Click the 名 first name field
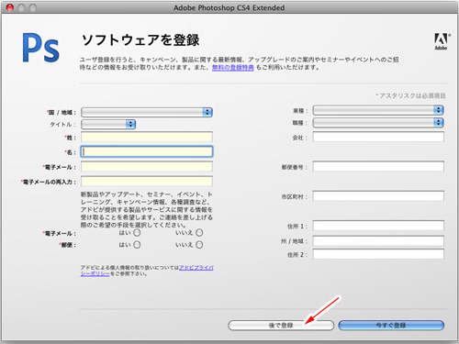Screen dimensions: 459x344 click(147, 151)
